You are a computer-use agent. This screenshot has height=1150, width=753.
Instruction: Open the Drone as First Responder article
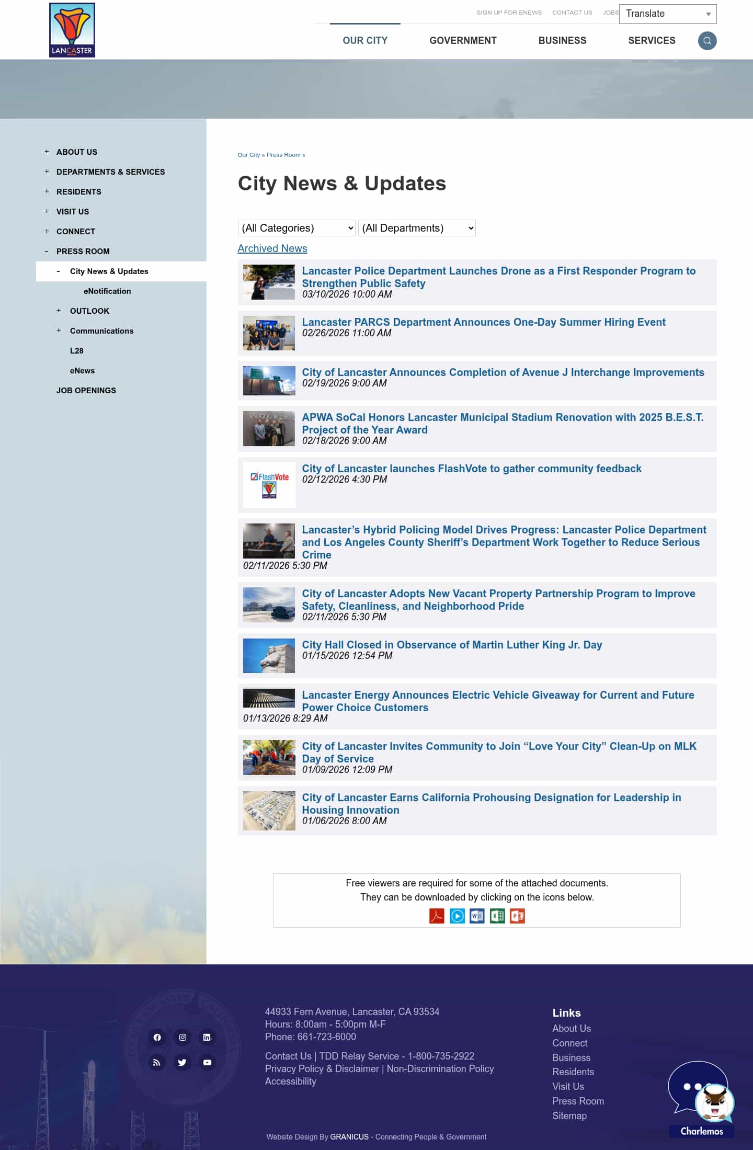pyautogui.click(x=498, y=277)
